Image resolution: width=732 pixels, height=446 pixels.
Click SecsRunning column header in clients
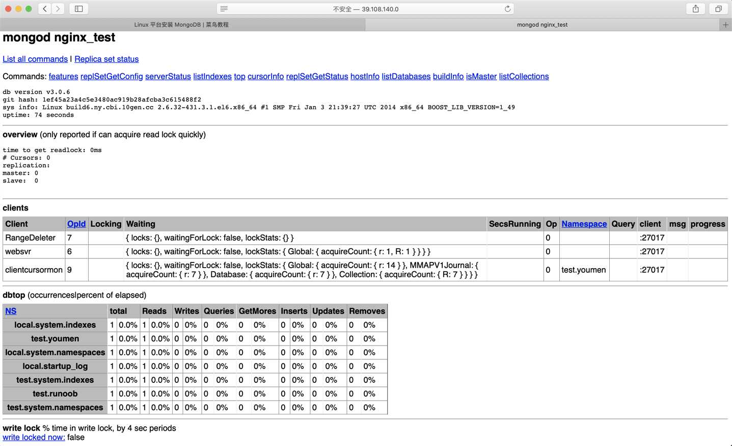515,224
